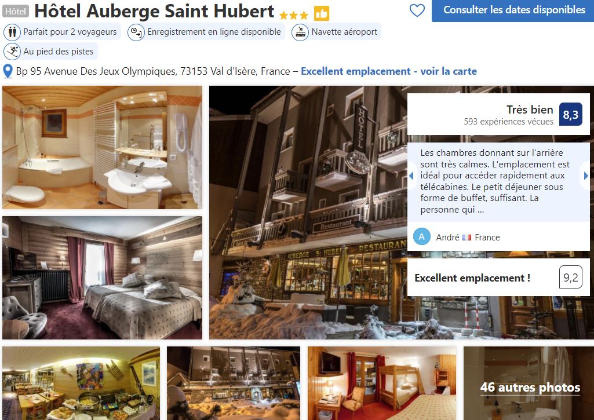Click the airport shuttle icon
This screenshot has height=420, width=594.
tap(300, 32)
